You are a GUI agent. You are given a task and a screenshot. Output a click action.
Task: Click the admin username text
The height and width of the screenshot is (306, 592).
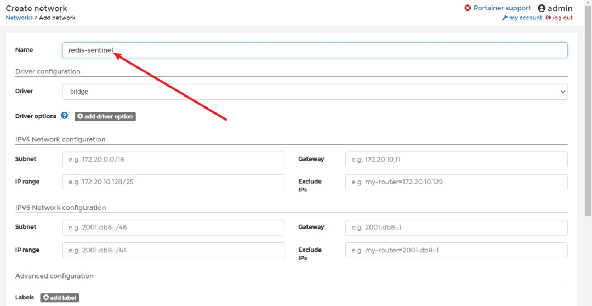(560, 8)
